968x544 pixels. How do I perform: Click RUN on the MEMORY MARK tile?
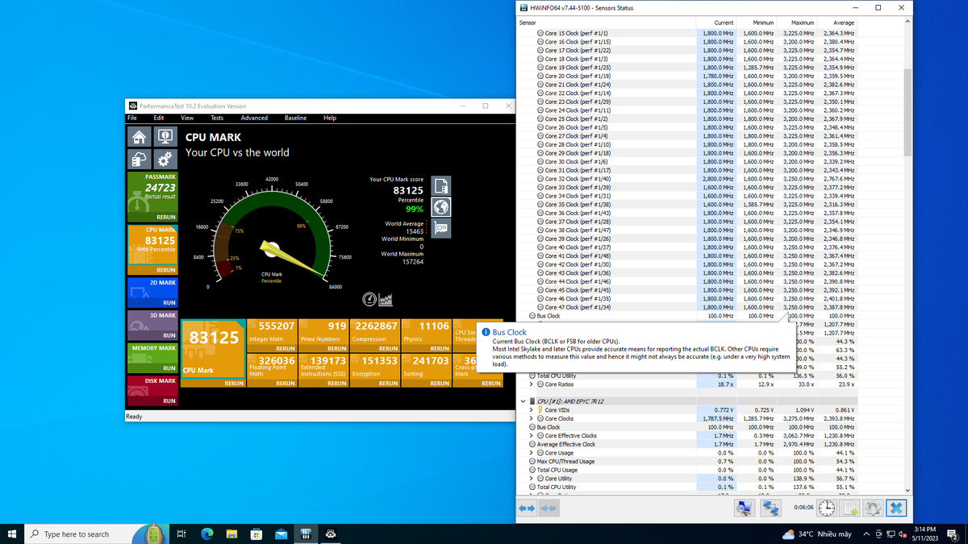tap(169, 368)
